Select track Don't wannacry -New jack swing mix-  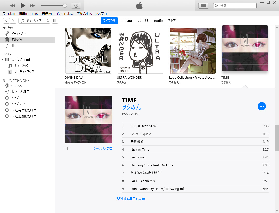tap(195, 189)
